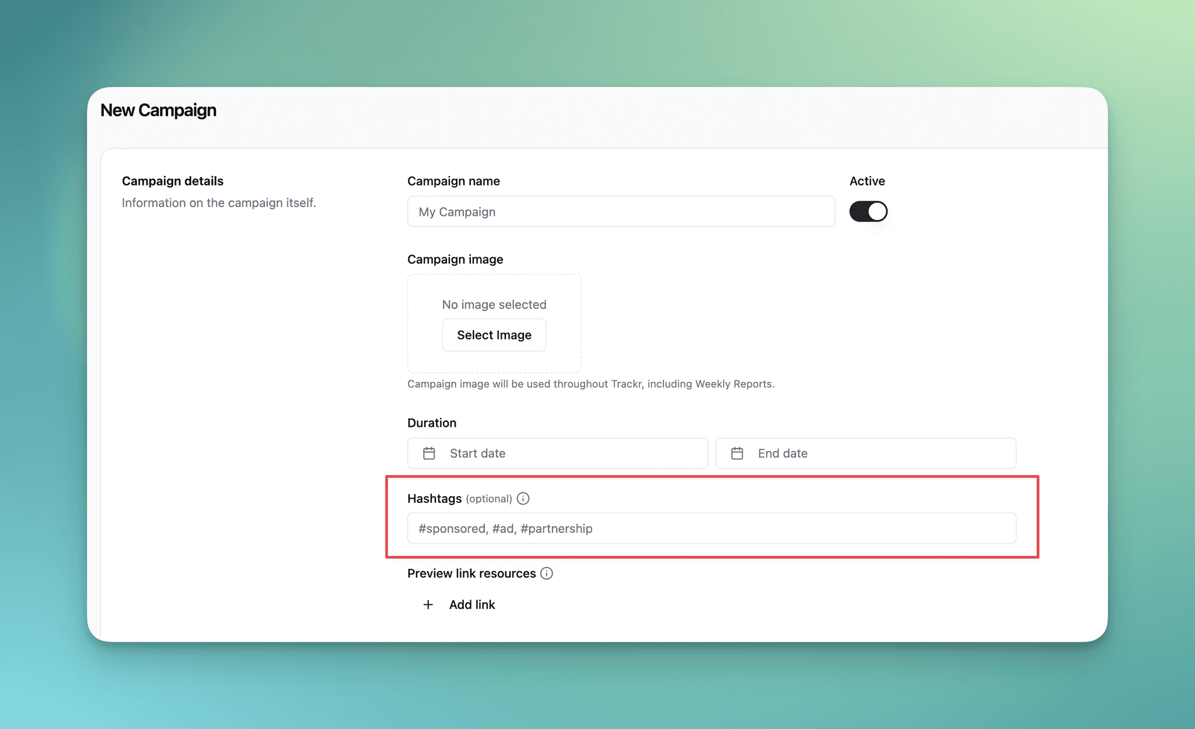
Task: Focus the Campaign name input field
Action: [x=621, y=212]
